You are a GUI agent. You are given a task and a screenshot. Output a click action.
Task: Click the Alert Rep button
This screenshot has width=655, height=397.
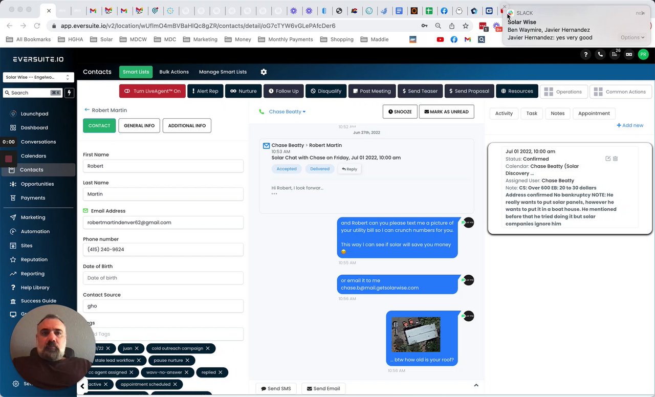click(205, 91)
